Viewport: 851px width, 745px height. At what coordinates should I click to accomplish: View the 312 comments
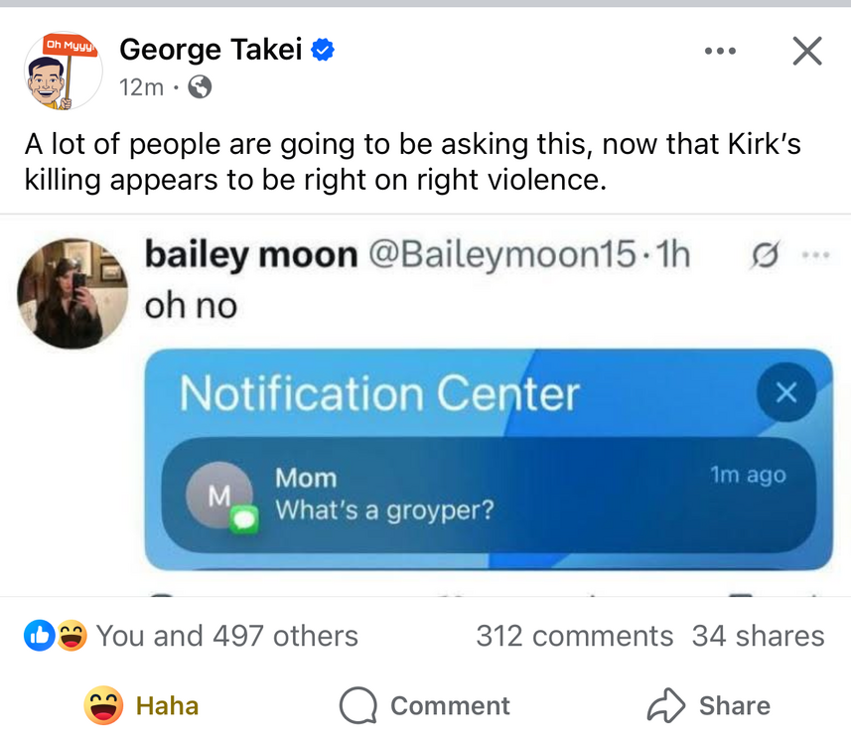(x=574, y=636)
